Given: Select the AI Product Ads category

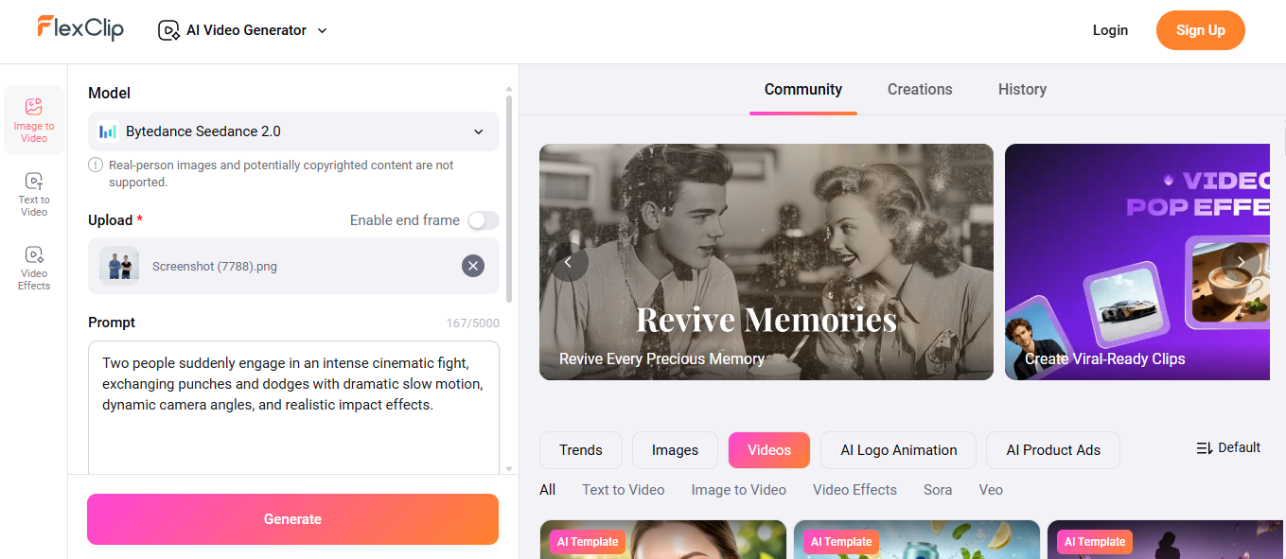Looking at the screenshot, I should [1053, 450].
